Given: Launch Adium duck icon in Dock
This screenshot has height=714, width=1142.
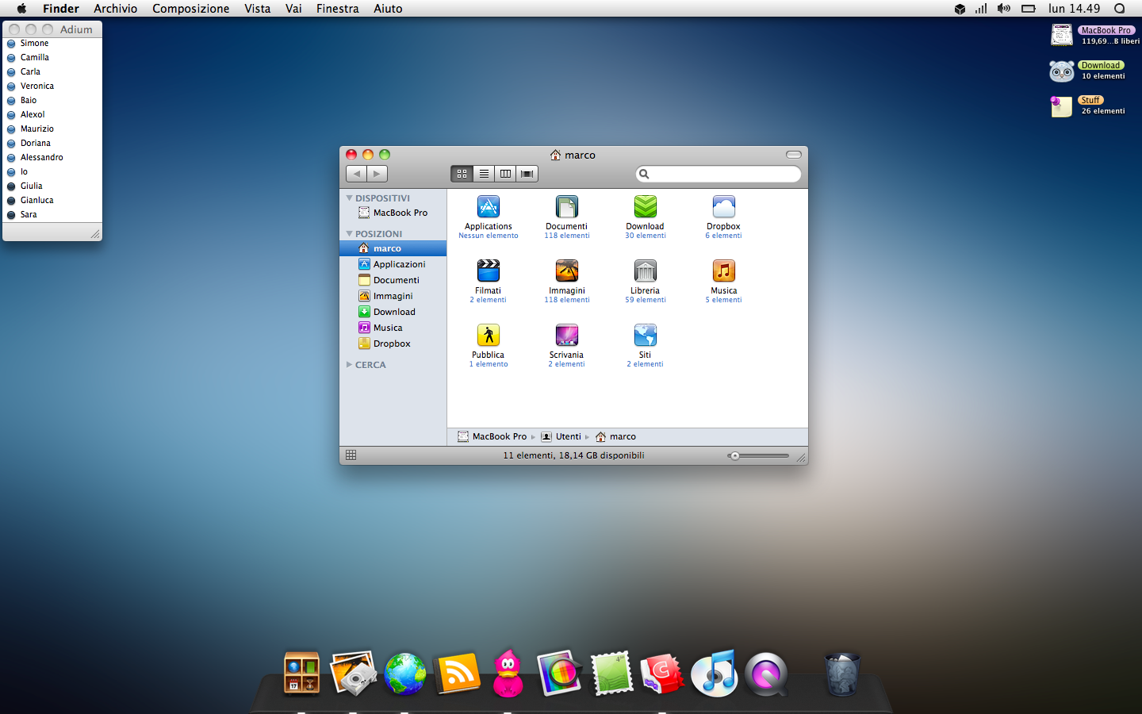Looking at the screenshot, I should pyautogui.click(x=508, y=674).
